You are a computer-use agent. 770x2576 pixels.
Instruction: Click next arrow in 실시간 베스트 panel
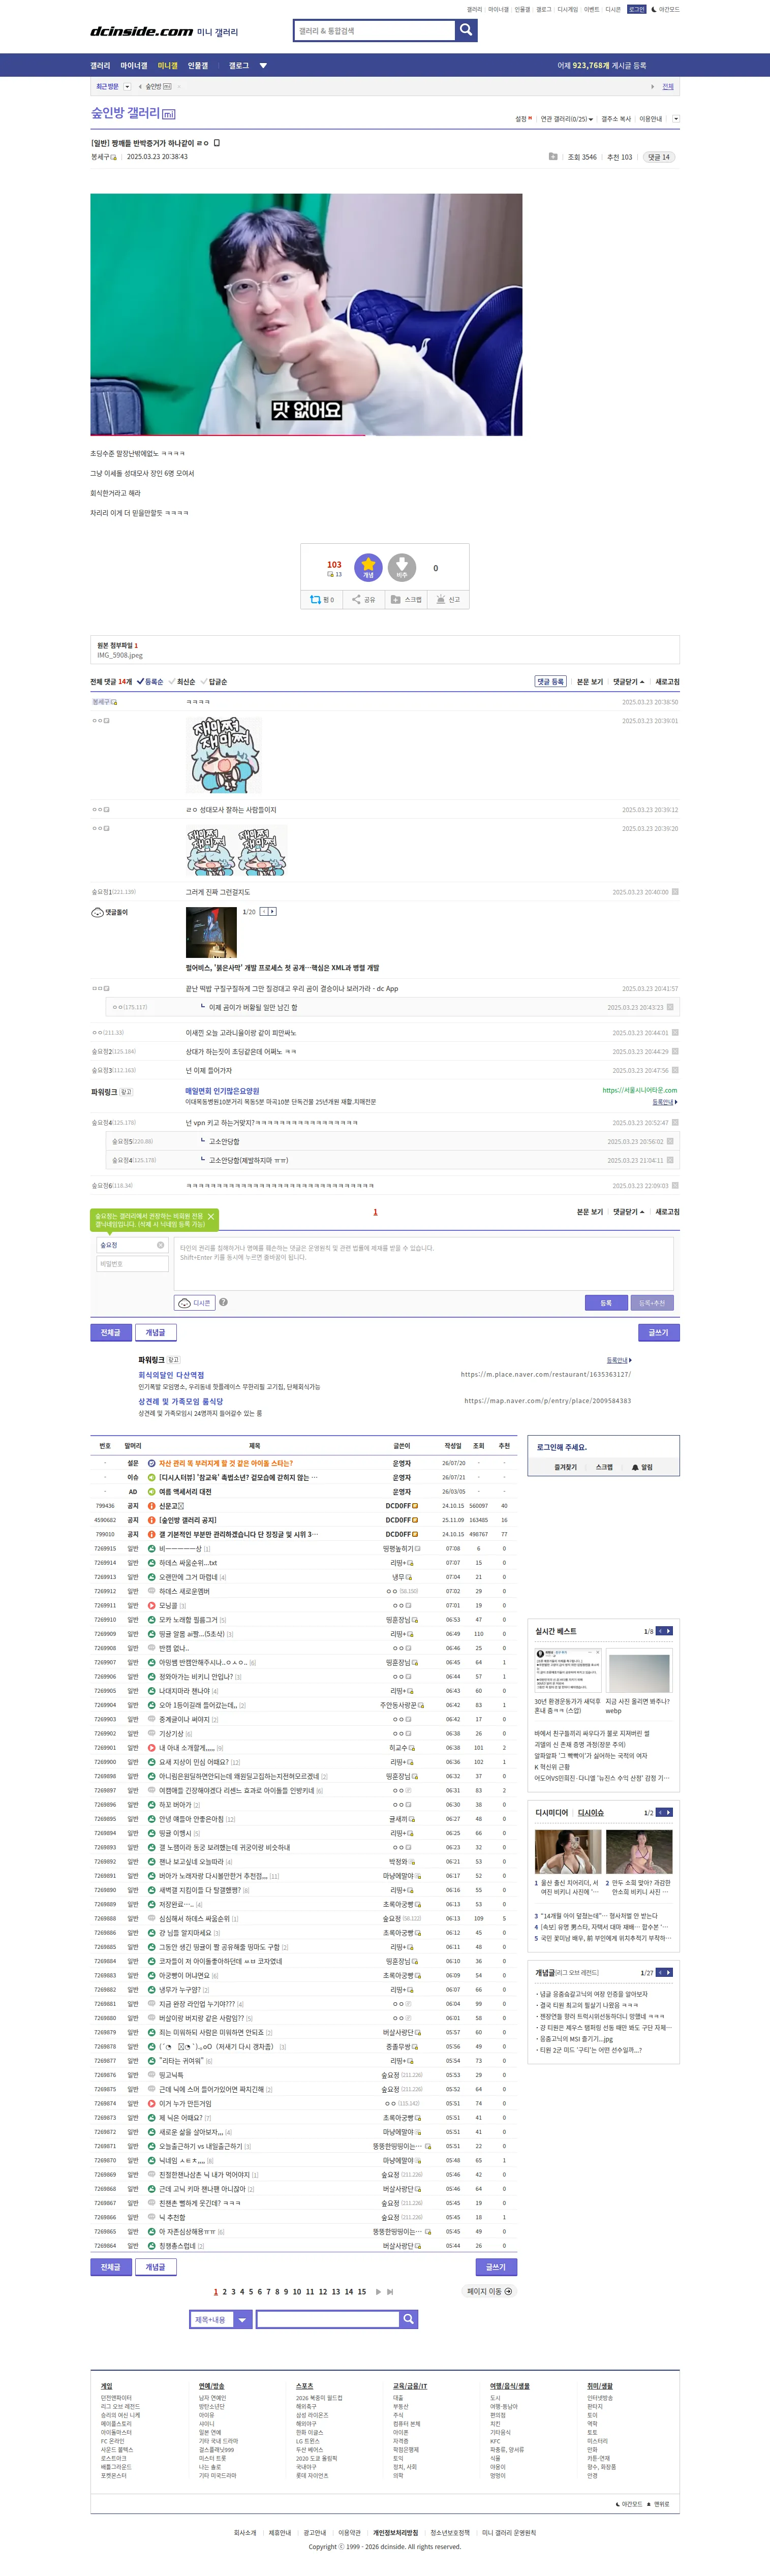click(x=669, y=1631)
